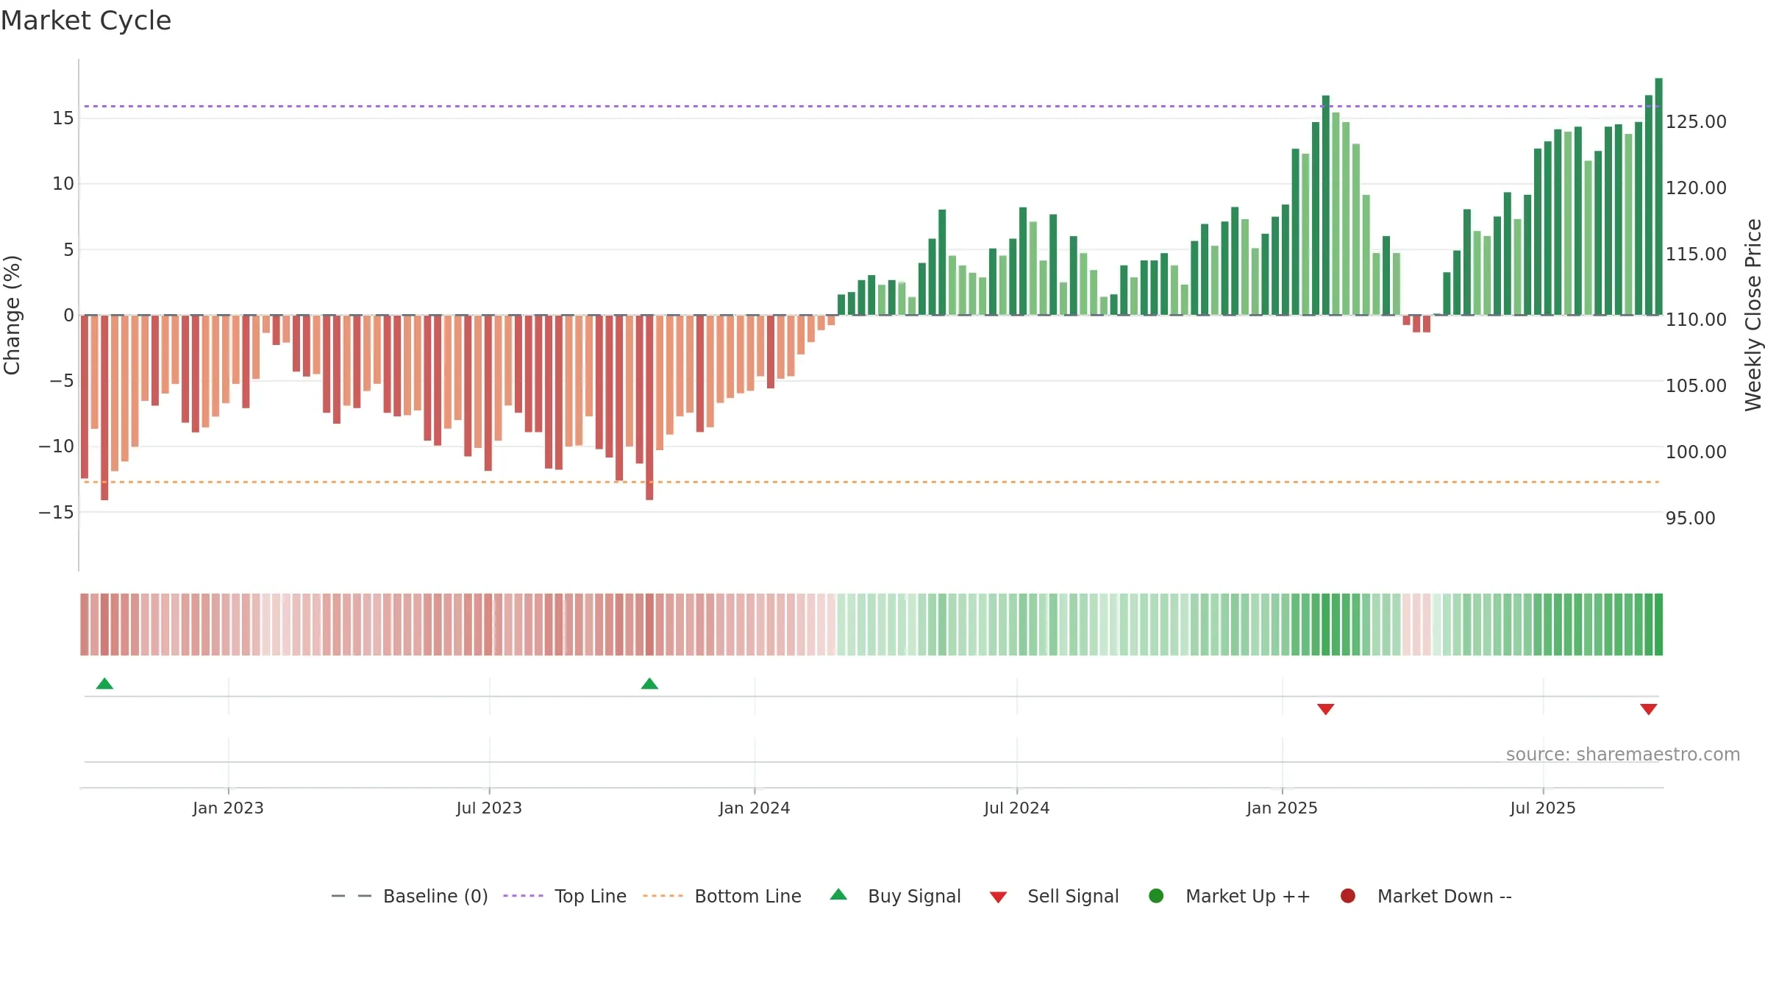Click the last sell signal marker after Jul 2025
The image size is (1765, 993).
click(x=1649, y=709)
